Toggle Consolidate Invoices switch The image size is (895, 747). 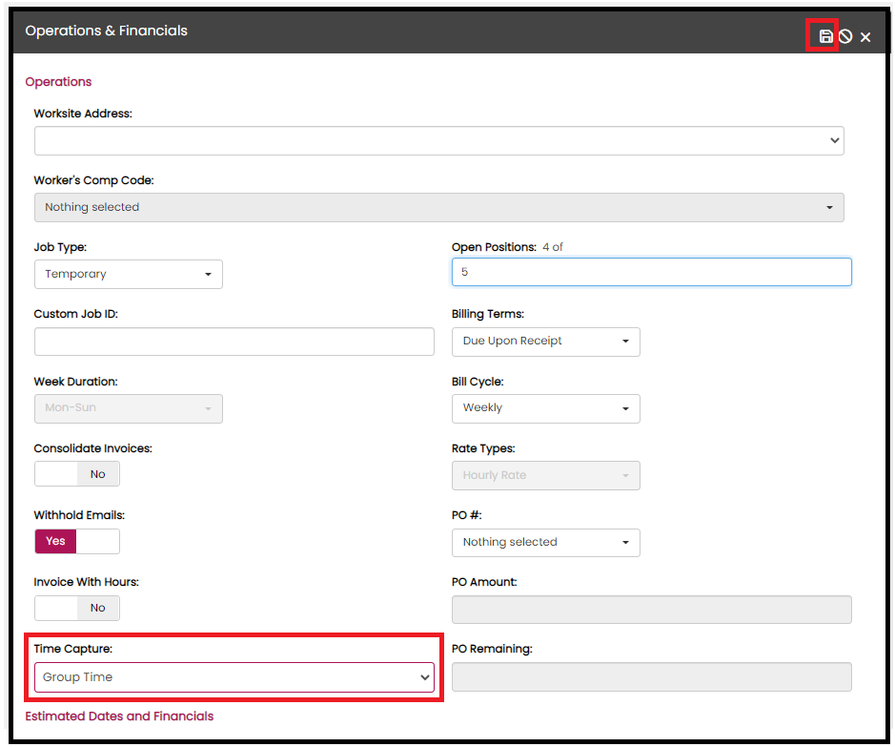tap(77, 474)
